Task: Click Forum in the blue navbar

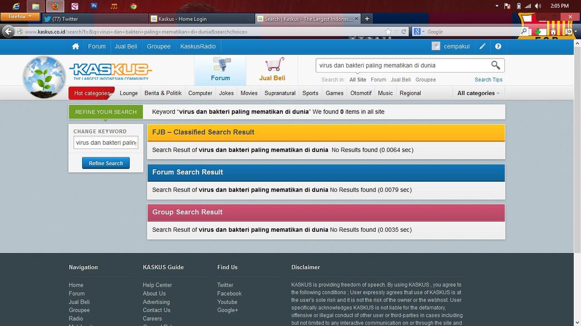Action: point(97,46)
